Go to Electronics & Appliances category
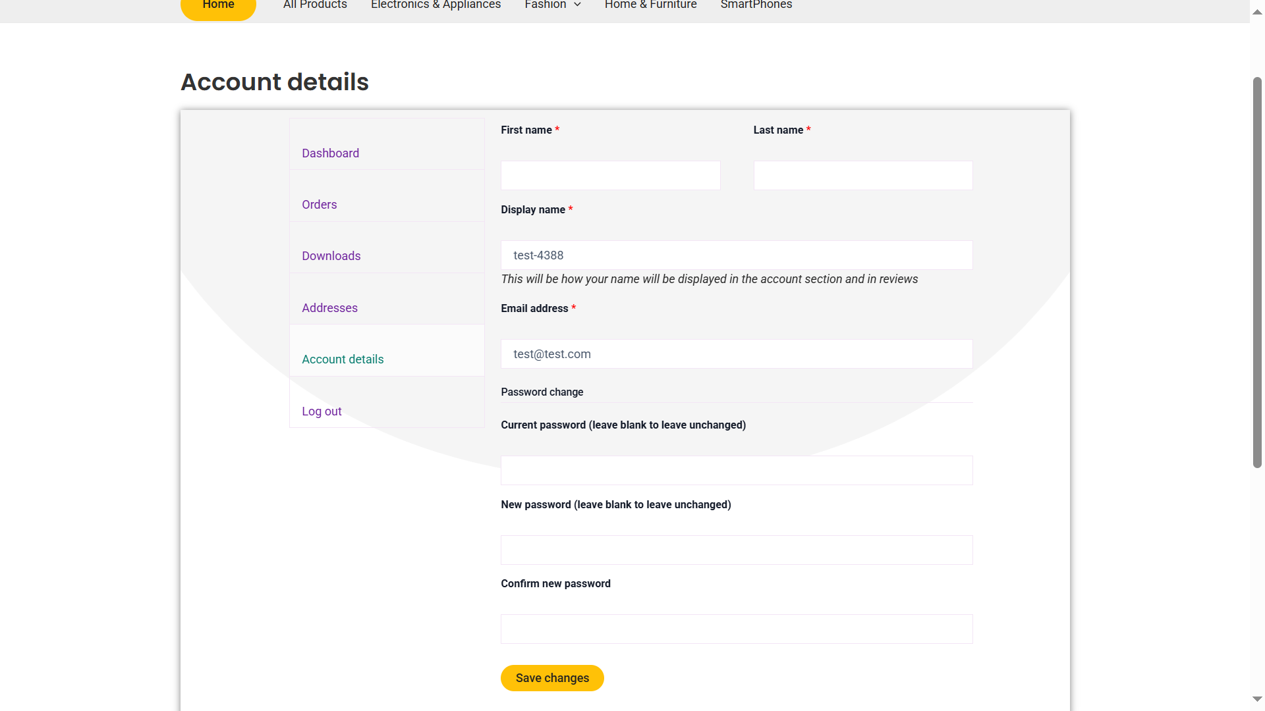The width and height of the screenshot is (1265, 711). pyautogui.click(x=436, y=5)
